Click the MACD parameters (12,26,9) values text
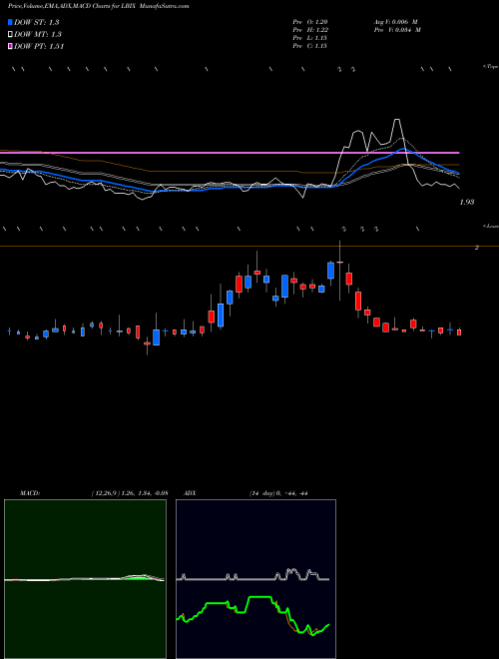Screen dimensions: 499x659 (x=130, y=493)
